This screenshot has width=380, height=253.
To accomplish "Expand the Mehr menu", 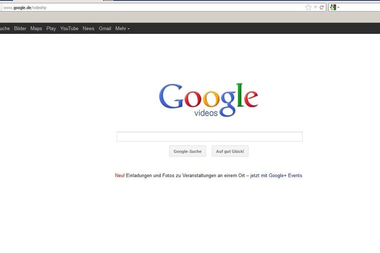I will (122, 28).
